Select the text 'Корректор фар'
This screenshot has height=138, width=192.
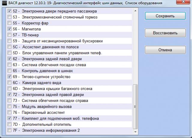[35, 23]
